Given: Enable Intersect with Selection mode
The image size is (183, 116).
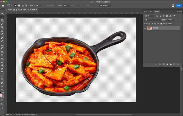Looking at the screenshot, I should pos(26,5).
